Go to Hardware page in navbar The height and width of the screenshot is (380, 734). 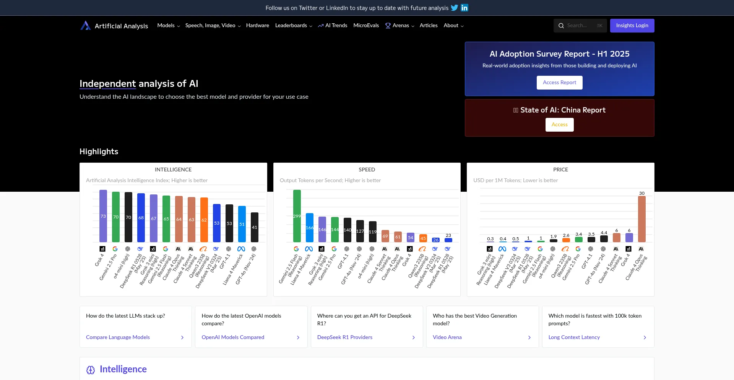[258, 25]
